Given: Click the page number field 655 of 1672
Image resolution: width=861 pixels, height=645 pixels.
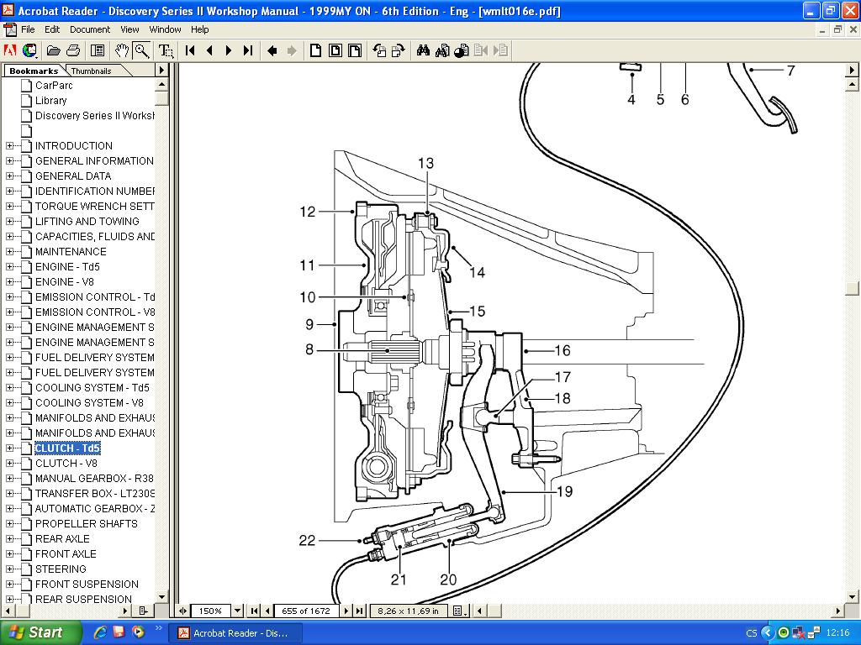Looking at the screenshot, I should 306,611.
